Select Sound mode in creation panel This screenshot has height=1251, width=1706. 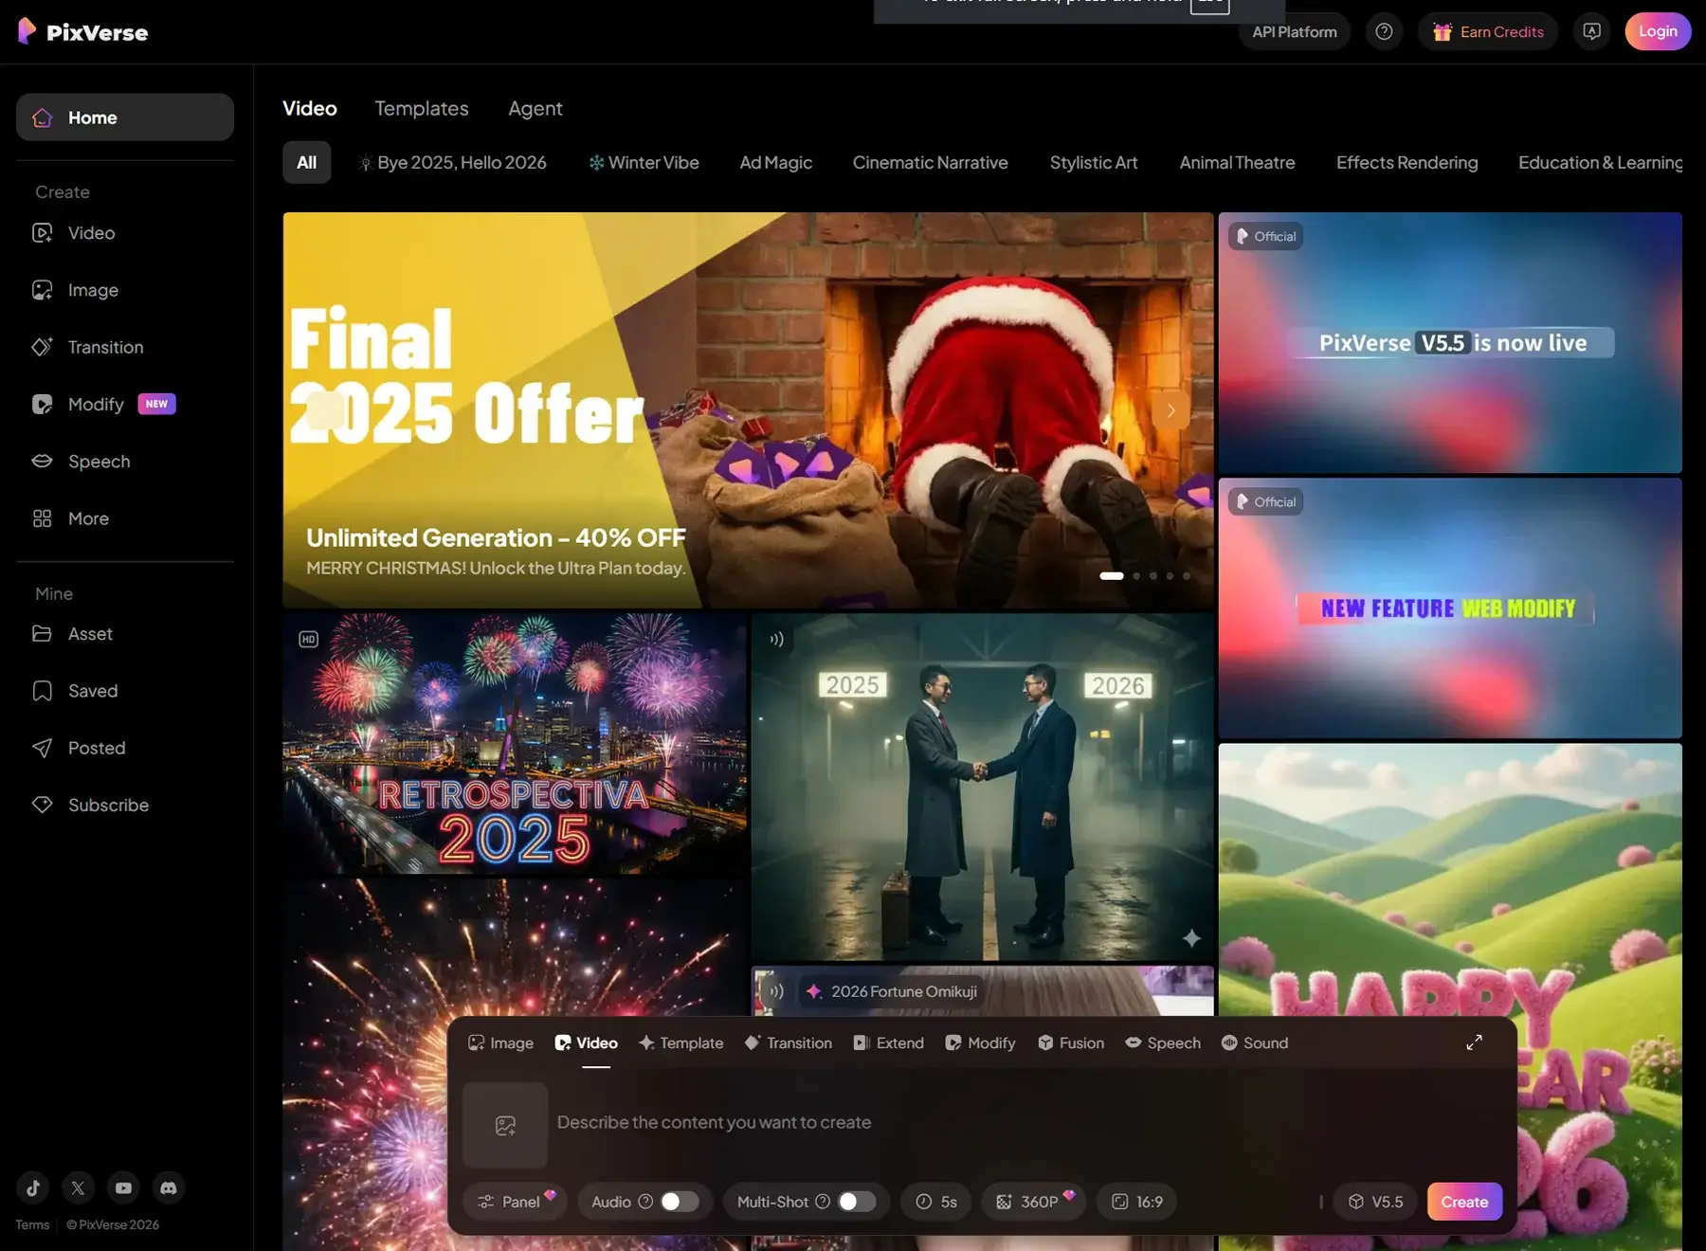pyautogui.click(x=1255, y=1042)
